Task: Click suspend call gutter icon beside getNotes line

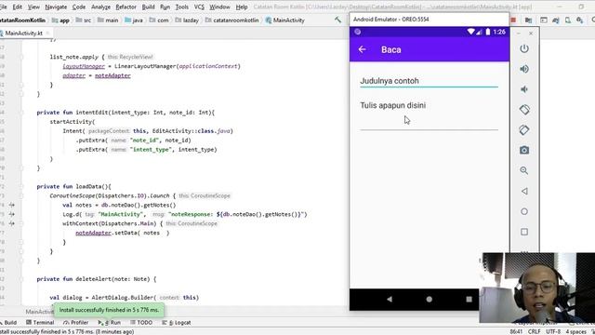Action: point(12,205)
